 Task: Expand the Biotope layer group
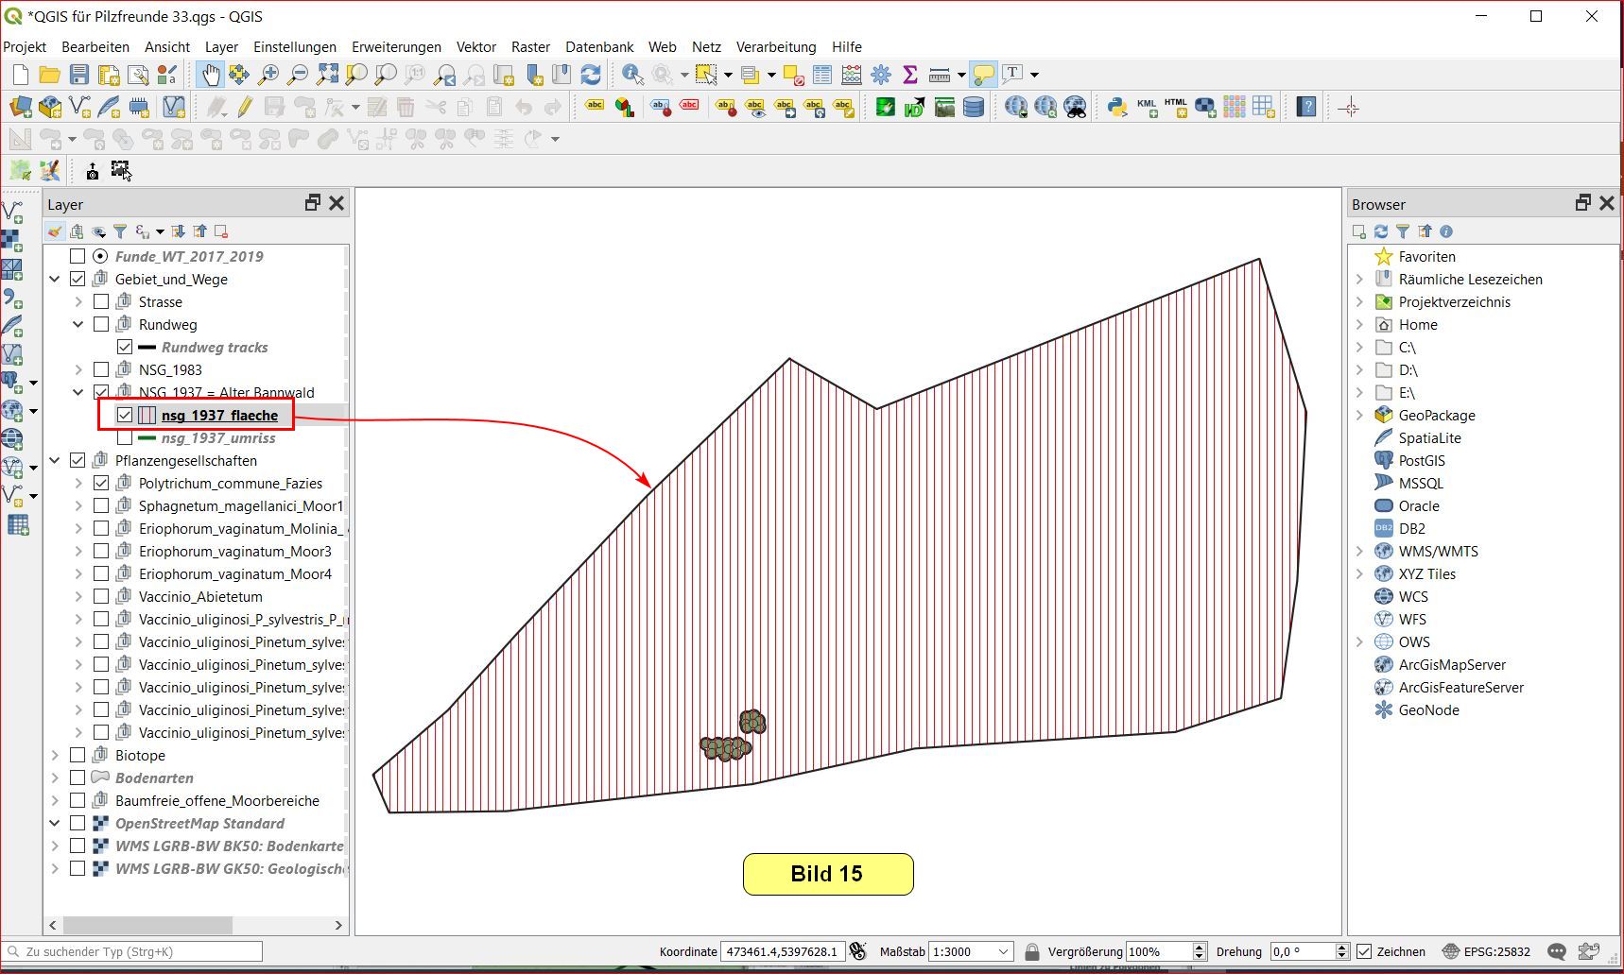(x=55, y=755)
